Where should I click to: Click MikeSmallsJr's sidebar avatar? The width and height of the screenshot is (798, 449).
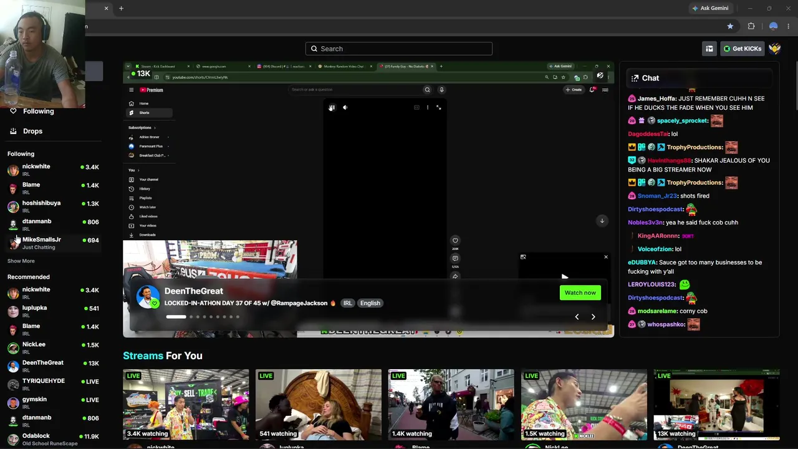(x=13, y=243)
